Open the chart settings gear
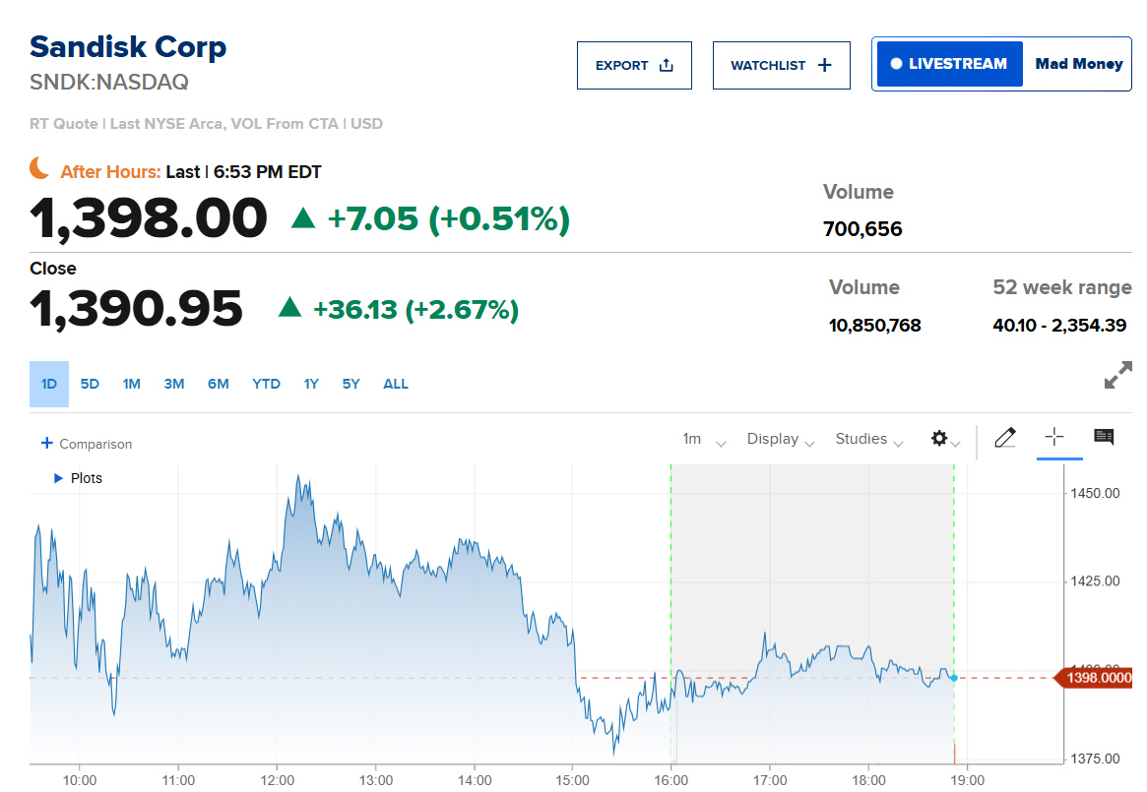 (x=939, y=438)
